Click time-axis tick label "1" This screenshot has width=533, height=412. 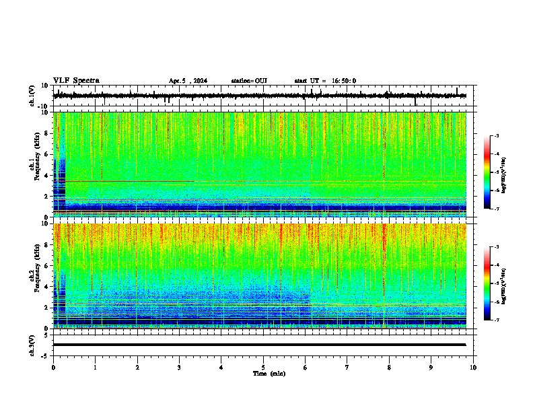point(95,368)
